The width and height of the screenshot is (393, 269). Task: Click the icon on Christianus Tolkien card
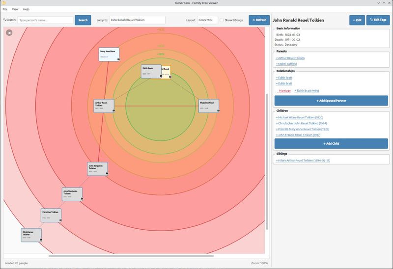pyautogui.click(x=40, y=240)
